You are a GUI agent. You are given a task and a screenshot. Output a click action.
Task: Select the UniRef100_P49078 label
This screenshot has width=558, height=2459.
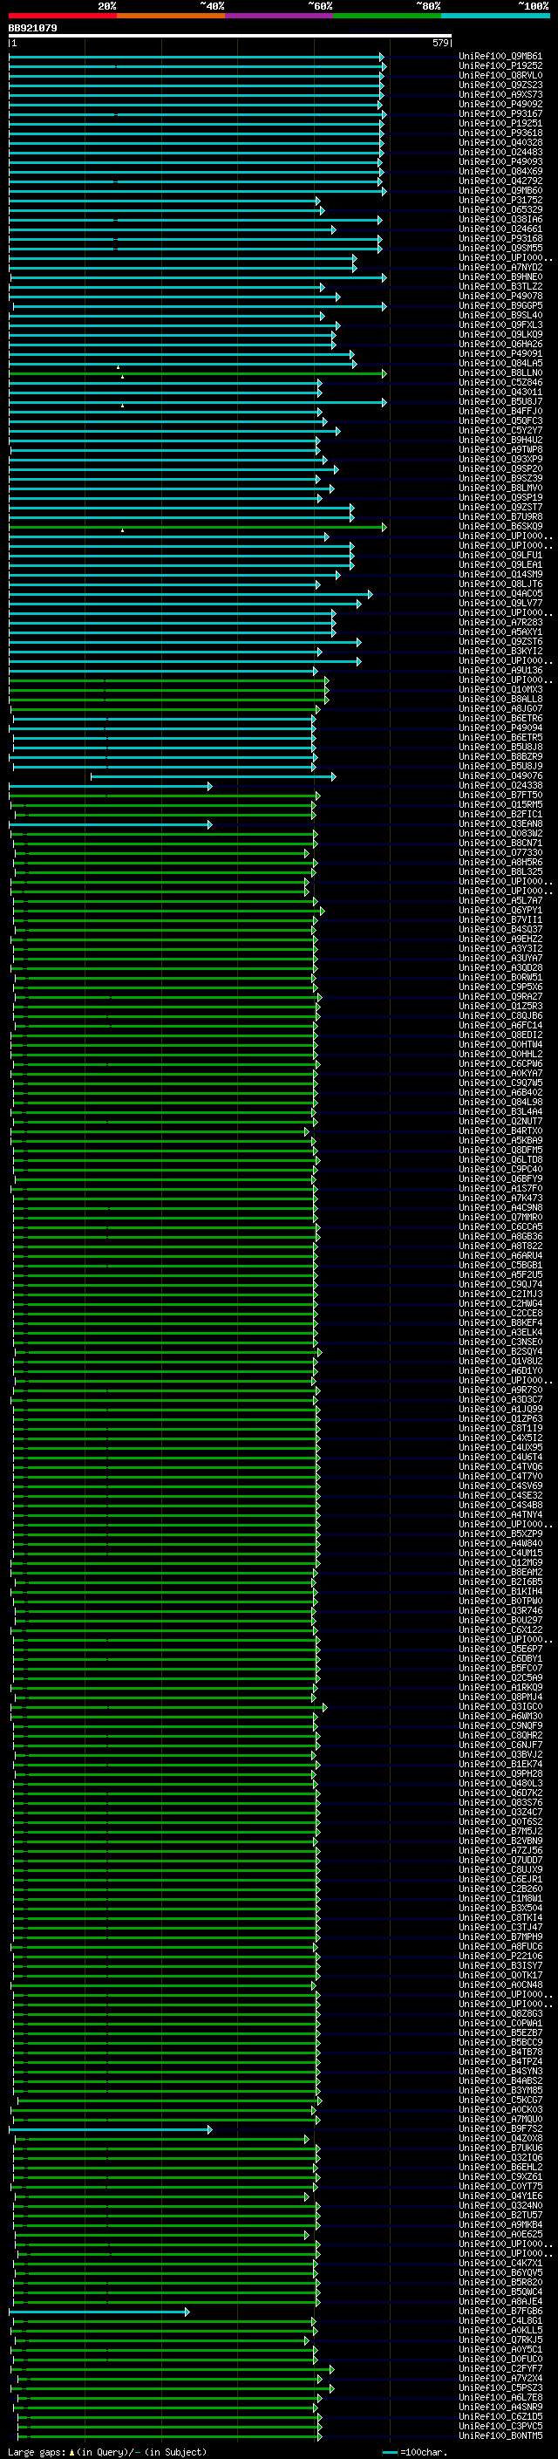click(x=500, y=296)
